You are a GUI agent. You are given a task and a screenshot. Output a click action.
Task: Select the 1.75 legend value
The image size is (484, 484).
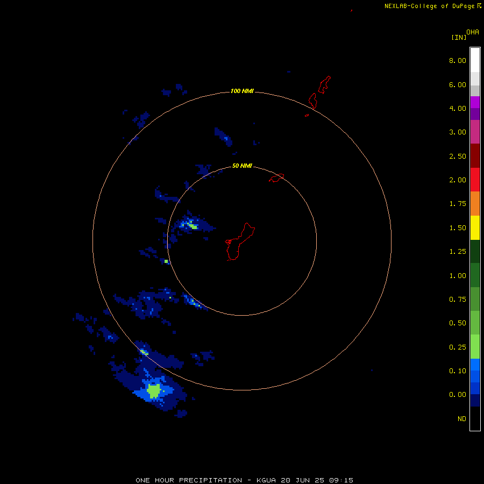[x=458, y=204]
